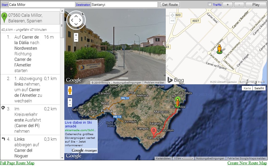Image resolution: width=268 pixels, height=167 pixels.
Task: Switch to Karte map view
Action: (x=247, y=88)
